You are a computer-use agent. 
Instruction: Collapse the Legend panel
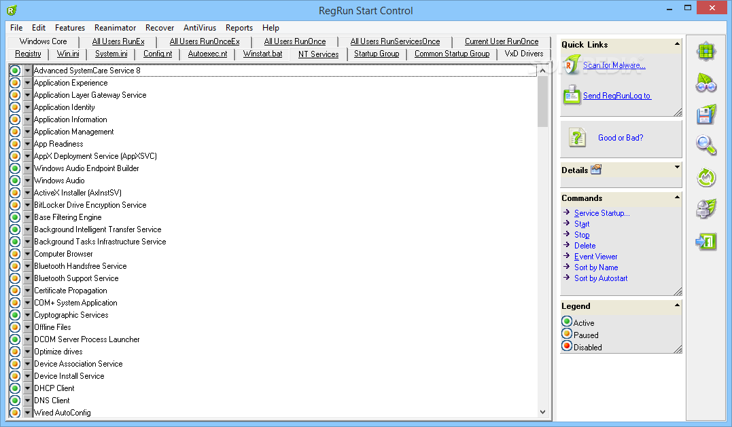677,305
